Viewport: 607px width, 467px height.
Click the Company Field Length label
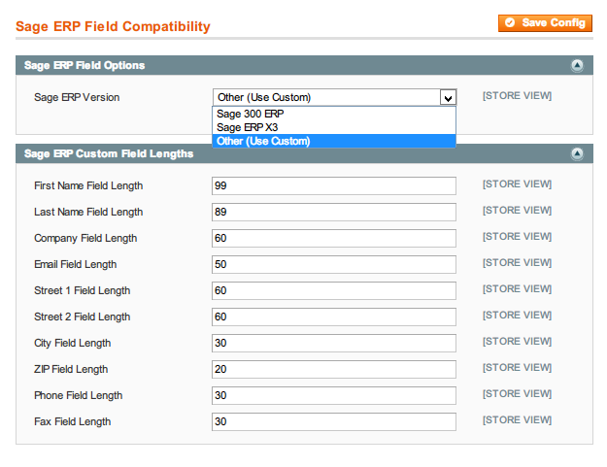click(x=85, y=238)
